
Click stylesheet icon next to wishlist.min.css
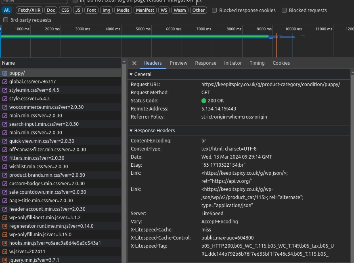[x=5, y=167]
